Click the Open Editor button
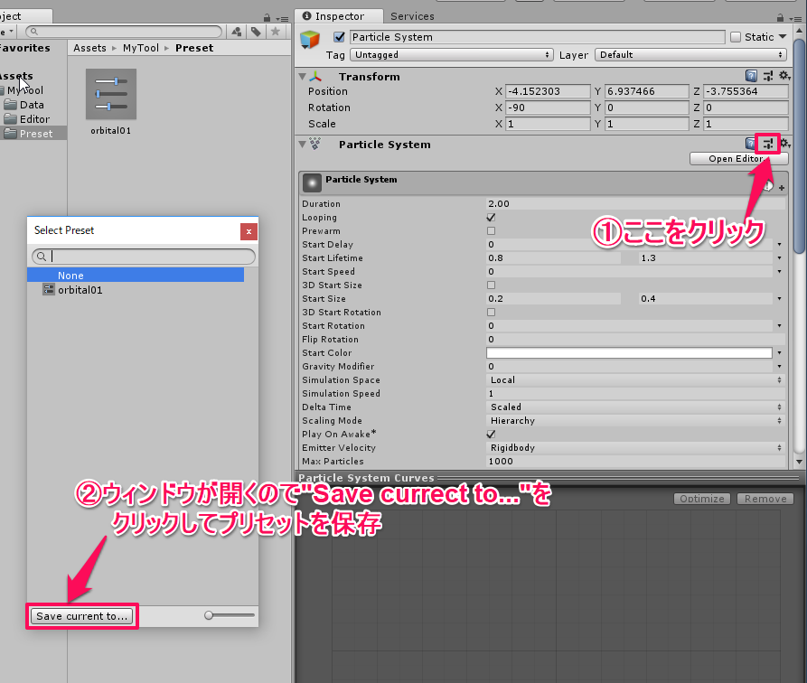The image size is (807, 683). [738, 158]
